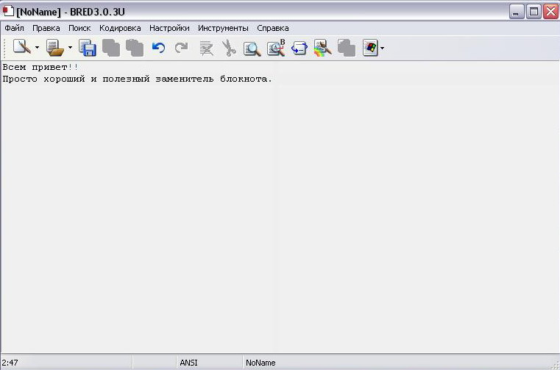Open the rainbow brush color settings icon
This screenshot has width=560, height=370.
tap(323, 48)
